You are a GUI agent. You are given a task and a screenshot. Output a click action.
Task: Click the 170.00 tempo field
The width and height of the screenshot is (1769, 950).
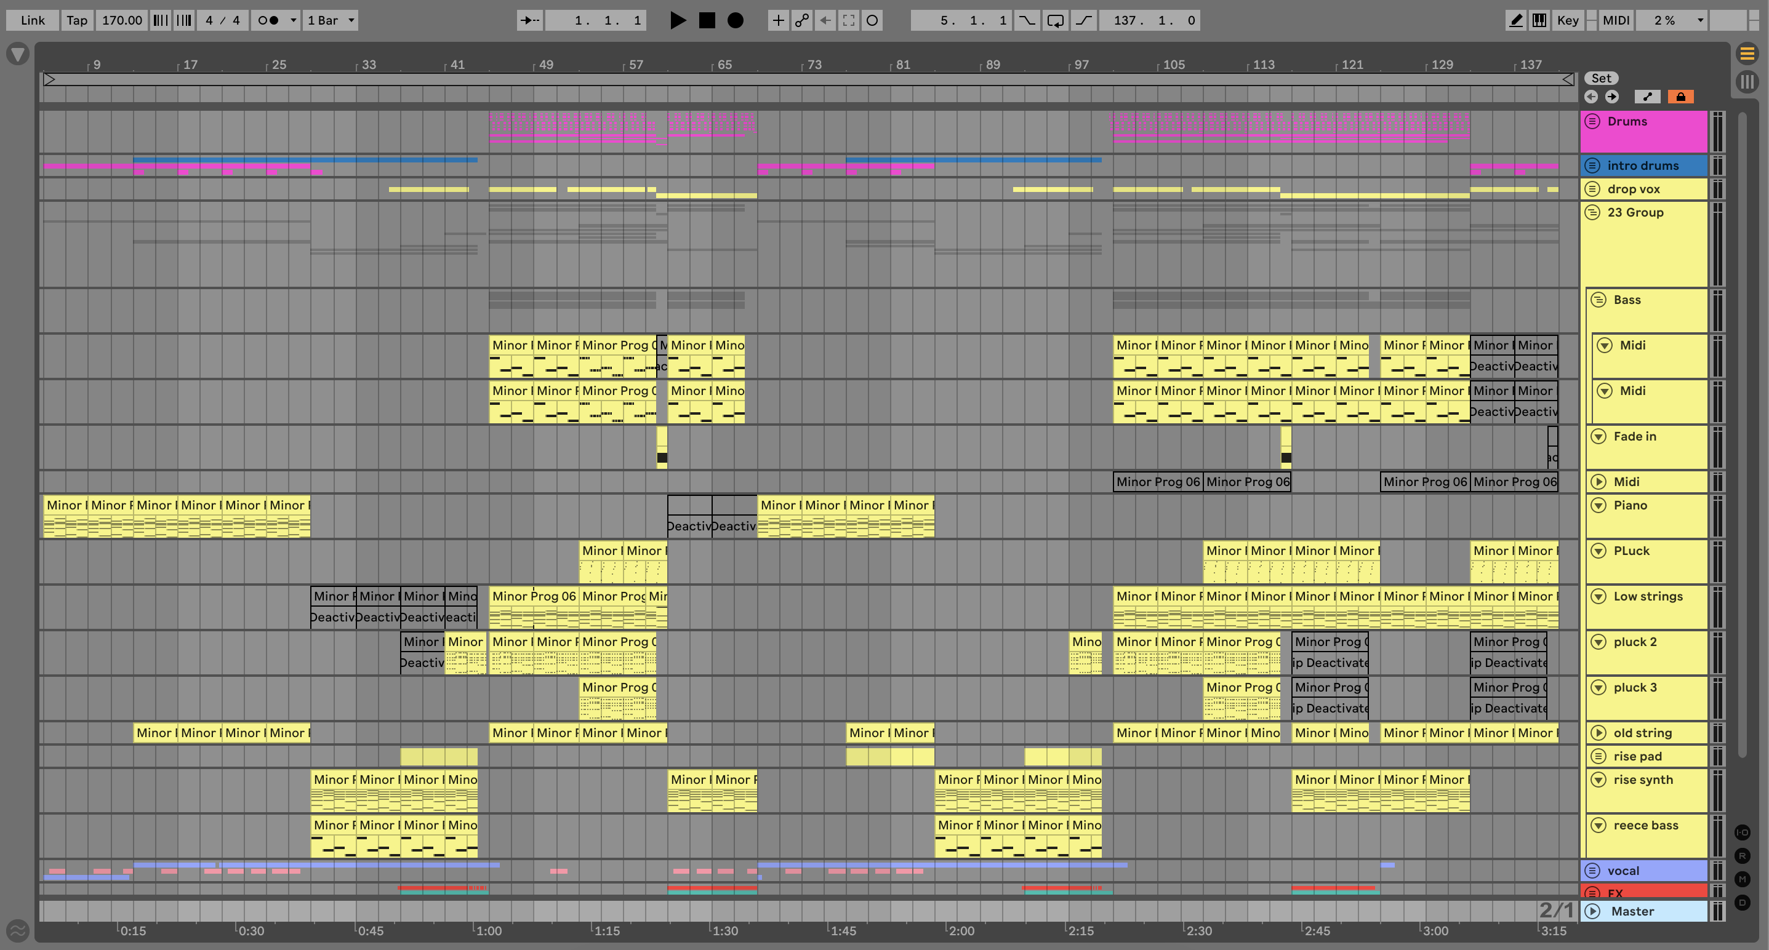click(x=121, y=20)
